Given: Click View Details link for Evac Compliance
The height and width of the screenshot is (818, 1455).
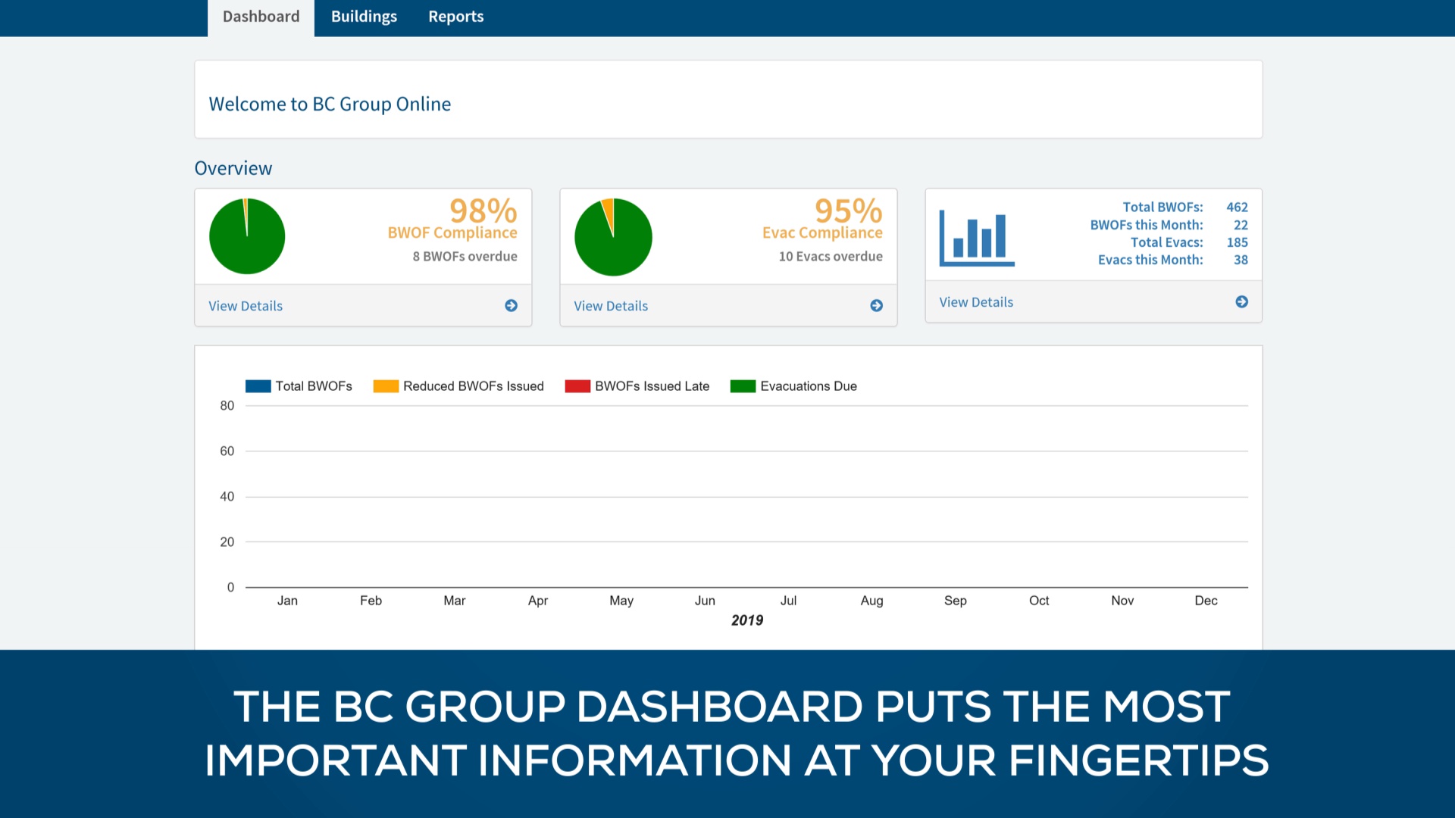Looking at the screenshot, I should coord(611,306).
